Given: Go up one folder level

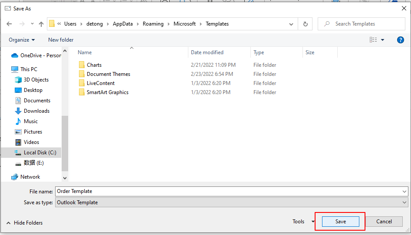Looking at the screenshot, I should (41, 24).
